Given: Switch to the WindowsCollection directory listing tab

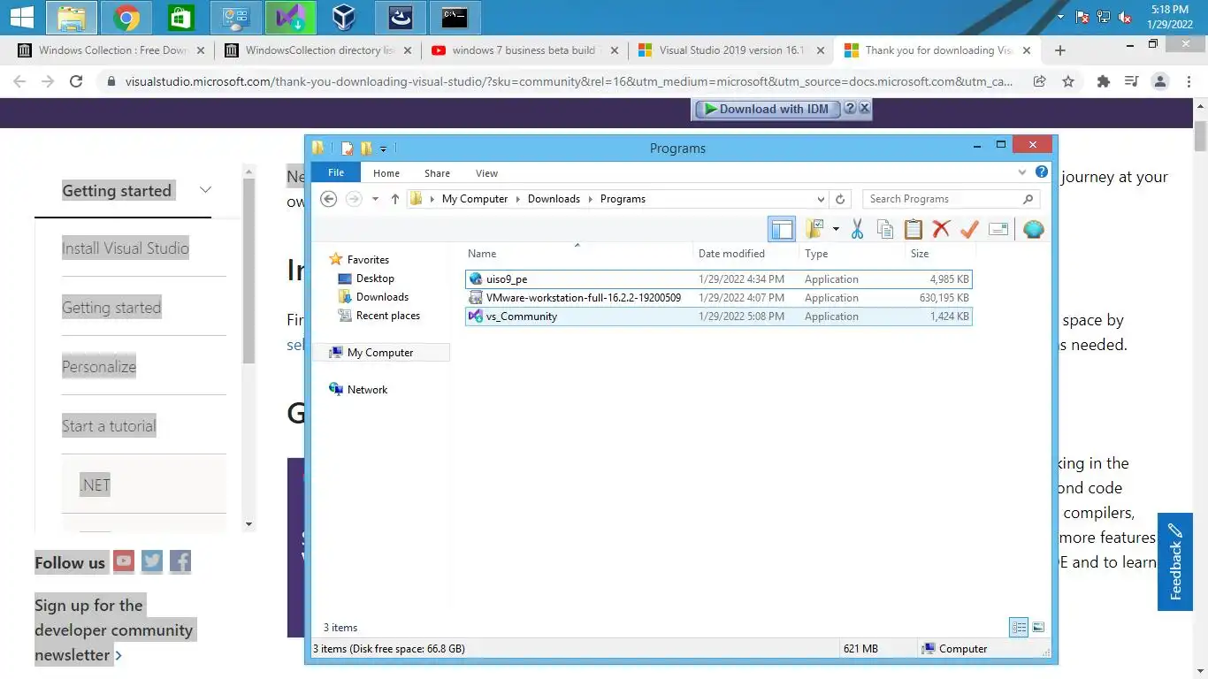Looking at the screenshot, I should [318, 50].
